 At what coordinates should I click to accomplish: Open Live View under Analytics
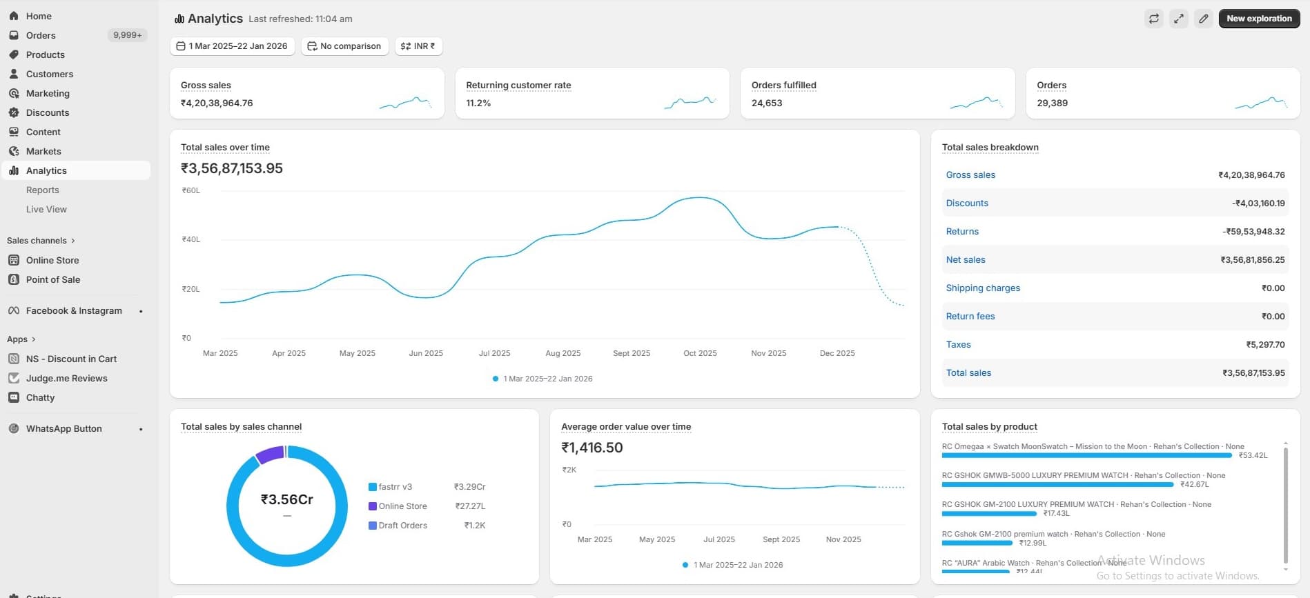tap(46, 209)
